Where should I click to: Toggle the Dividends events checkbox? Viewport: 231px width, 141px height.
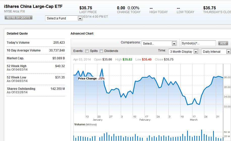(101, 51)
